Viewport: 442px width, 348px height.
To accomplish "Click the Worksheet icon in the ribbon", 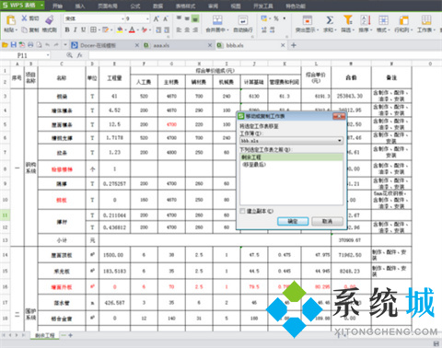I will coord(426,20).
